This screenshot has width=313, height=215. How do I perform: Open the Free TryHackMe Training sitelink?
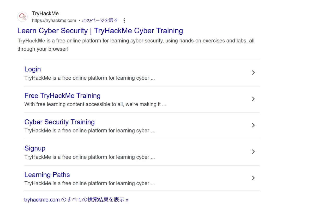point(62,96)
